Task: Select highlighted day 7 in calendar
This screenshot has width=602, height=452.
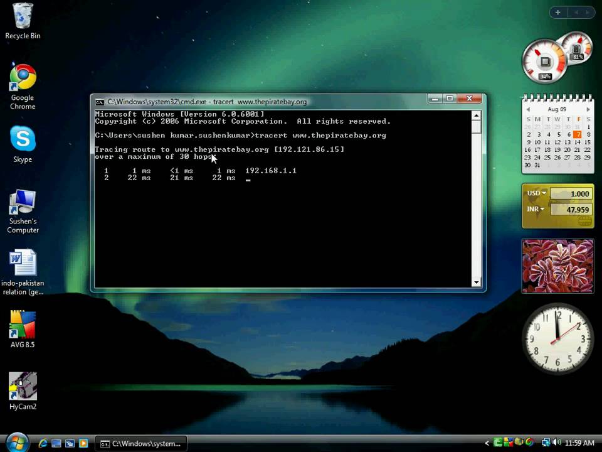Action: click(x=578, y=134)
